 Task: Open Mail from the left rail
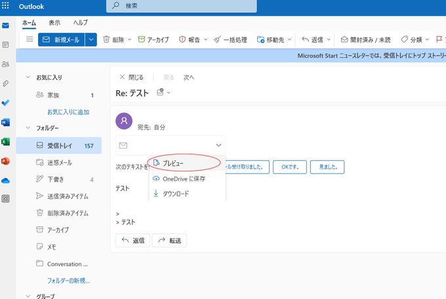(x=5, y=26)
